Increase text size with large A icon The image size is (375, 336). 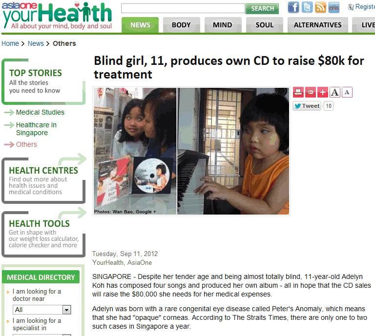(x=335, y=92)
